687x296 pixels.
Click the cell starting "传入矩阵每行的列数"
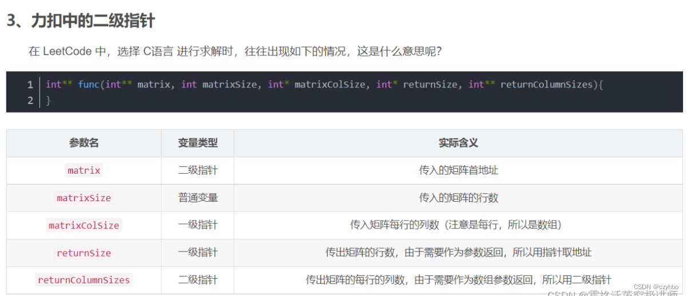(458, 225)
